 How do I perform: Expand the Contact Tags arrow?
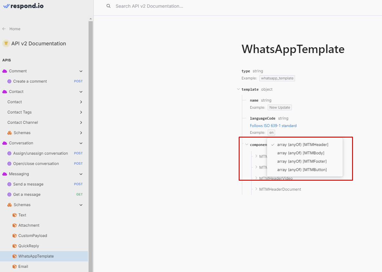tap(81, 112)
